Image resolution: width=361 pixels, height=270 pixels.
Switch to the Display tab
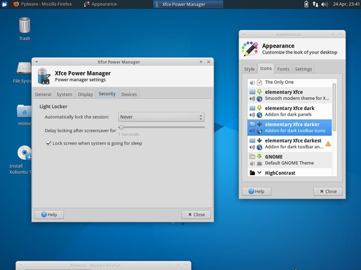(85, 94)
